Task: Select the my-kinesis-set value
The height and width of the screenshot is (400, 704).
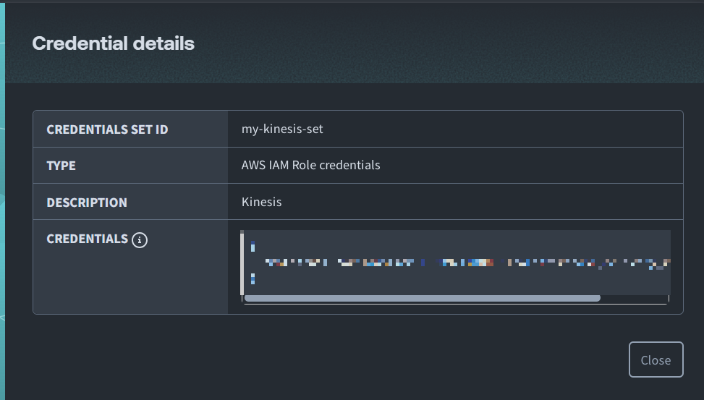Action: pyautogui.click(x=282, y=129)
